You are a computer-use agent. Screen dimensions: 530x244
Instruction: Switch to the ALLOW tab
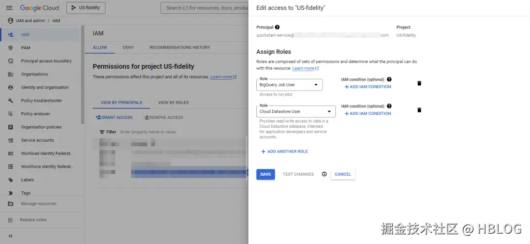[x=100, y=48]
